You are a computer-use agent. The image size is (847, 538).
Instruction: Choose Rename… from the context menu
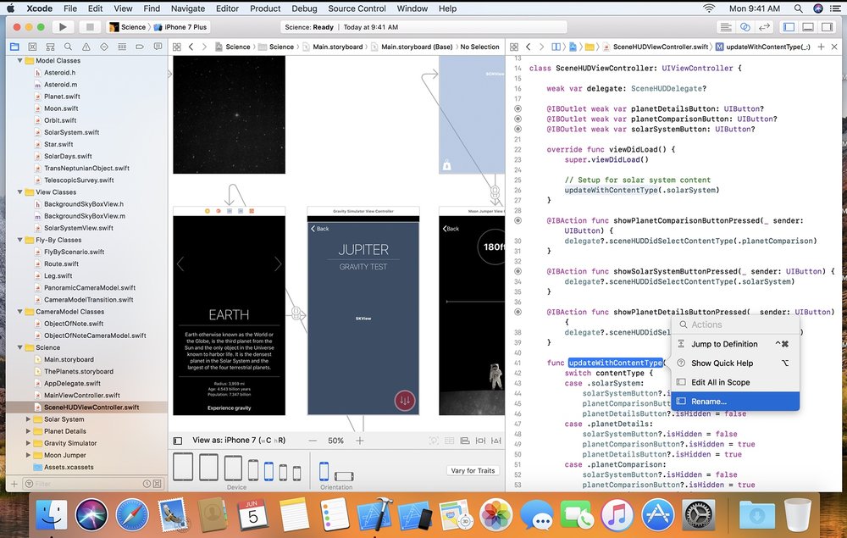(735, 402)
